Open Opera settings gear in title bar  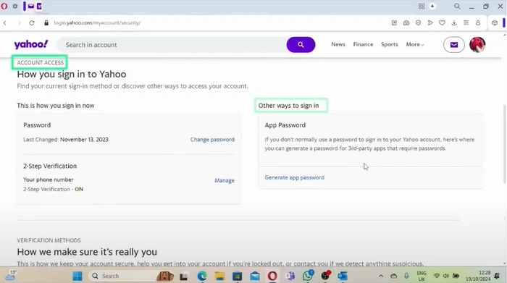(x=15, y=6)
